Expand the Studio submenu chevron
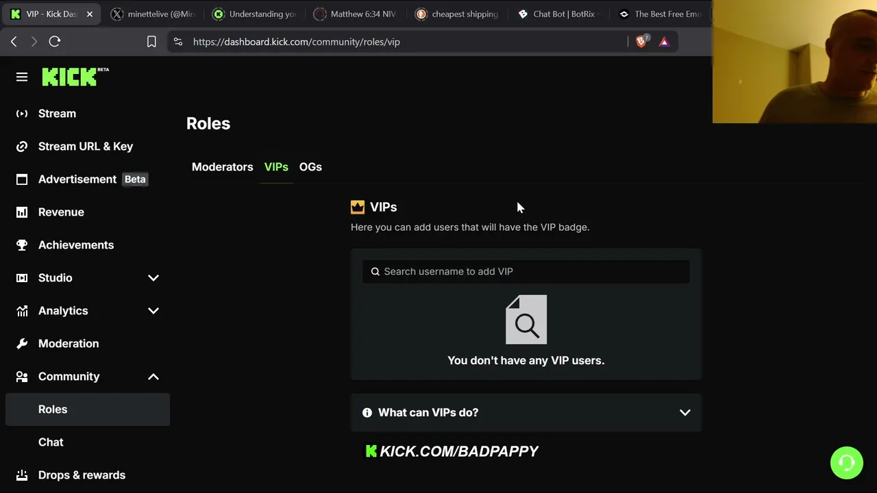The height and width of the screenshot is (493, 877). (x=153, y=278)
